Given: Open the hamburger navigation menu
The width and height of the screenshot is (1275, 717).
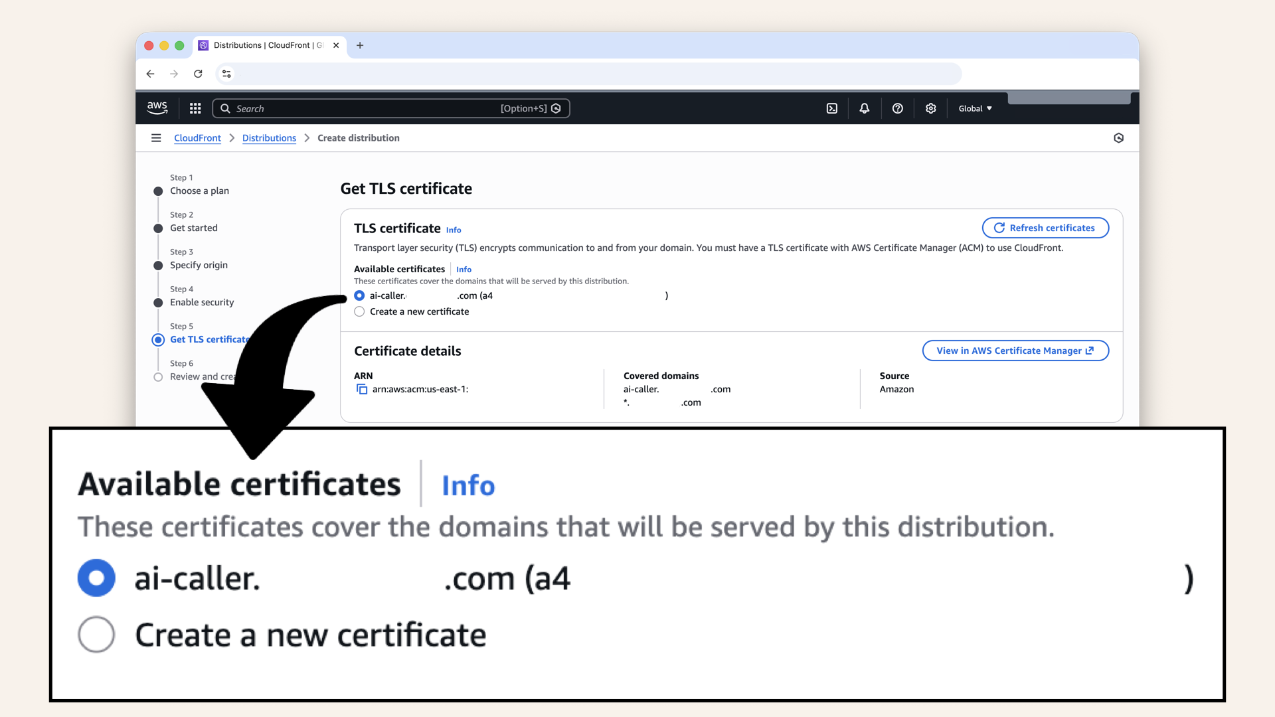Looking at the screenshot, I should [x=156, y=137].
